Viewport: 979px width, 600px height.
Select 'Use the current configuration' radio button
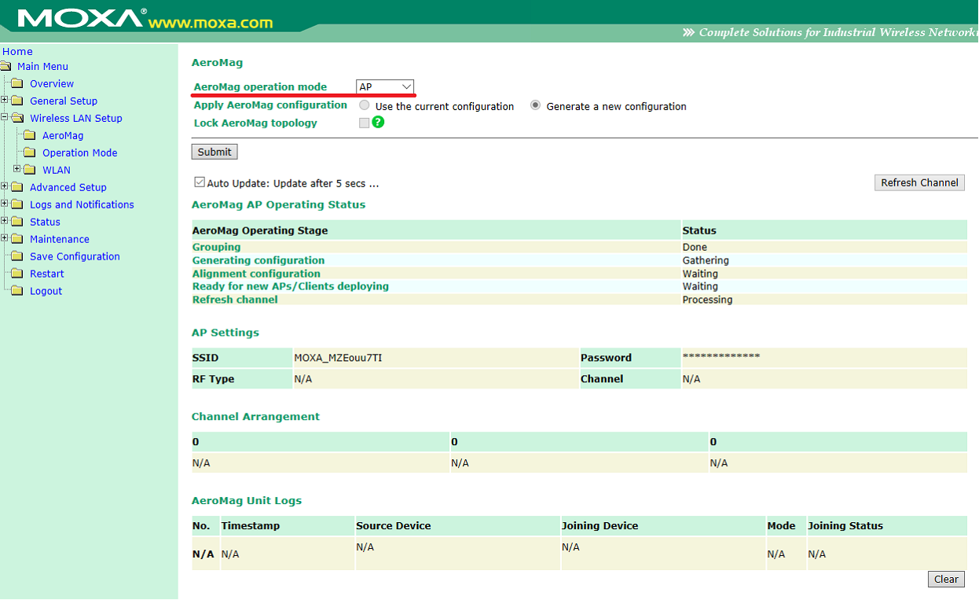point(365,105)
